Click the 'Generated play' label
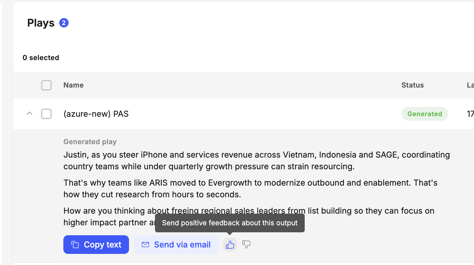The height and width of the screenshot is (265, 474). point(90,142)
